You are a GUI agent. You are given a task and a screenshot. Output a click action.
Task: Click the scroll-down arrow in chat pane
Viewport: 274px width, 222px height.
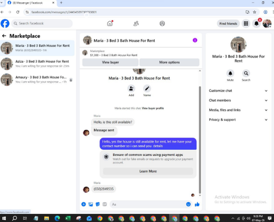tap(200, 195)
